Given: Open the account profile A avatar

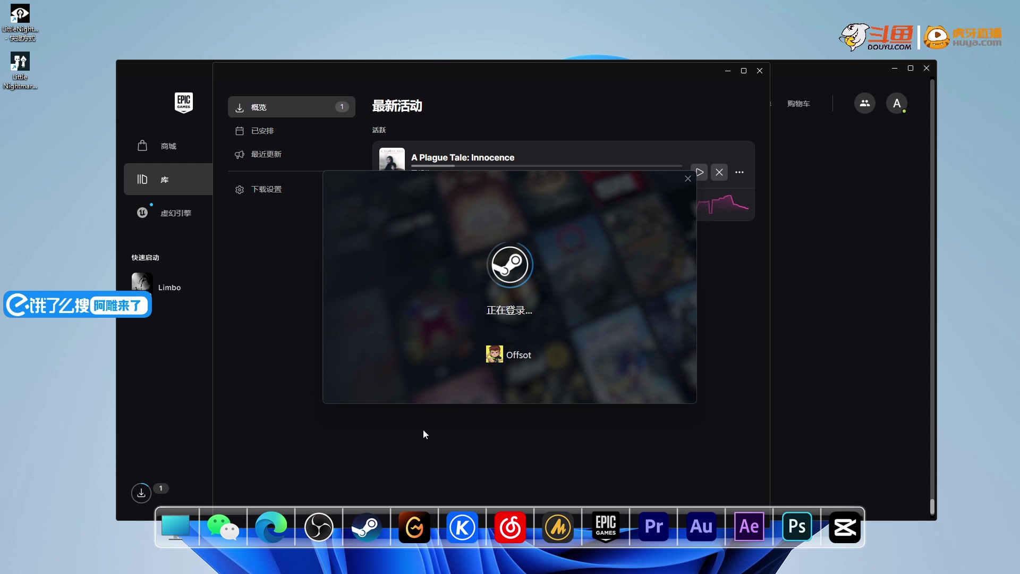Looking at the screenshot, I should (x=897, y=103).
